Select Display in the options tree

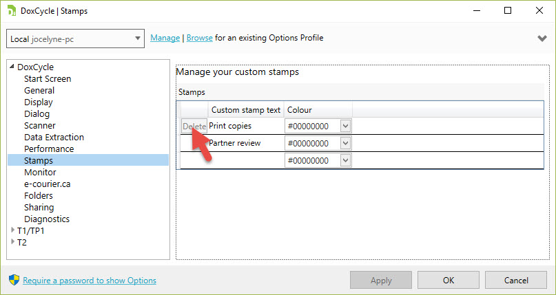pos(39,102)
